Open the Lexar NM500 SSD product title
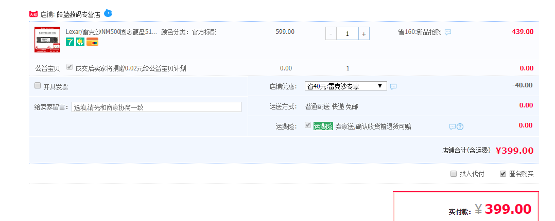This screenshot has width=555, height=221. point(111,32)
